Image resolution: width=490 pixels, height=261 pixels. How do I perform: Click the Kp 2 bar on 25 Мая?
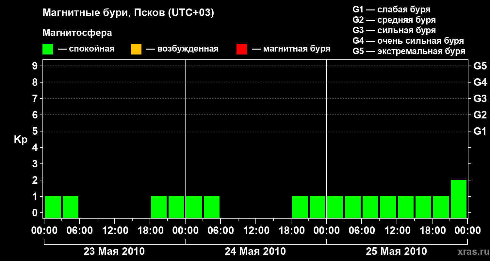coord(459,199)
